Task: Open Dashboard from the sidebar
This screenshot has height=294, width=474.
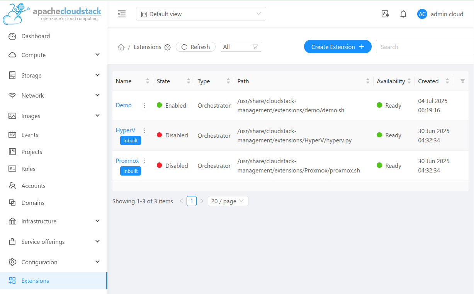Action: [x=36, y=36]
